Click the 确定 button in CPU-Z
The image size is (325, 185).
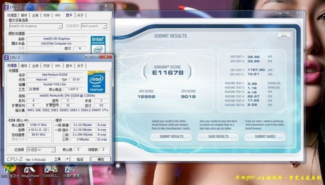click(101, 159)
